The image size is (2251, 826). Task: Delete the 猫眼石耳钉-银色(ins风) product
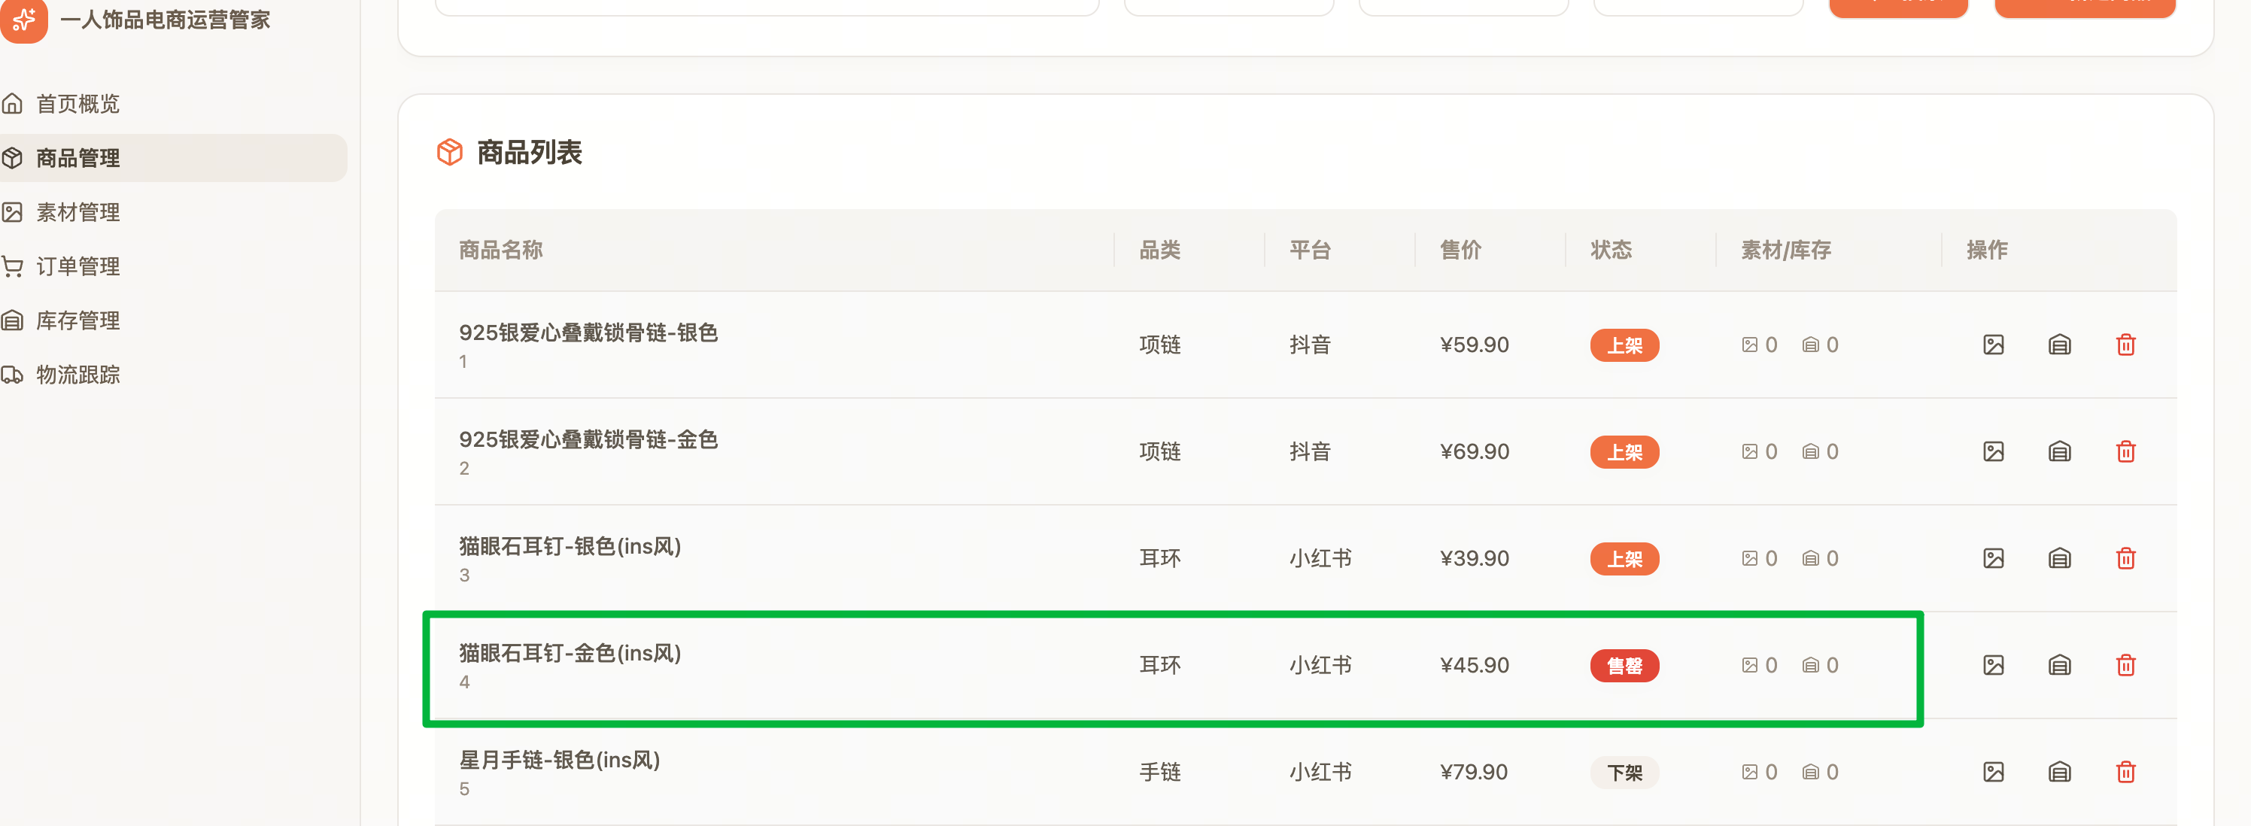(2126, 558)
